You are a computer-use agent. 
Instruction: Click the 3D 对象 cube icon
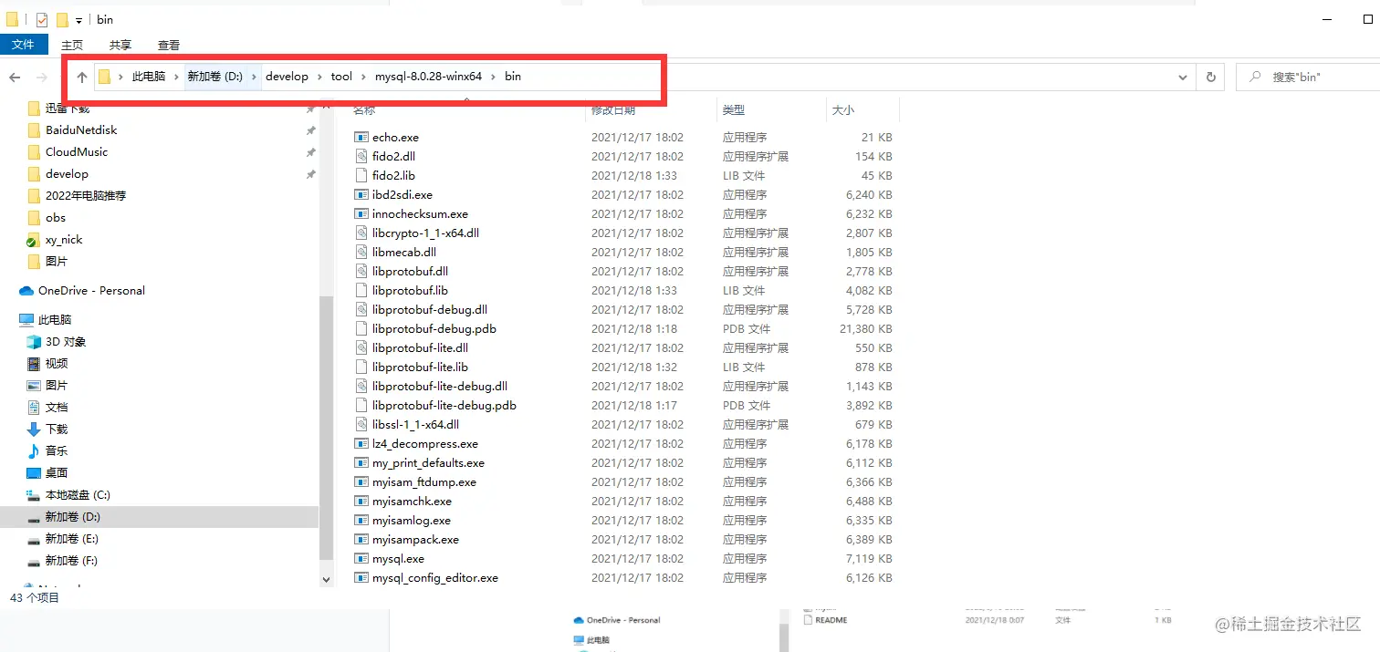(x=34, y=341)
